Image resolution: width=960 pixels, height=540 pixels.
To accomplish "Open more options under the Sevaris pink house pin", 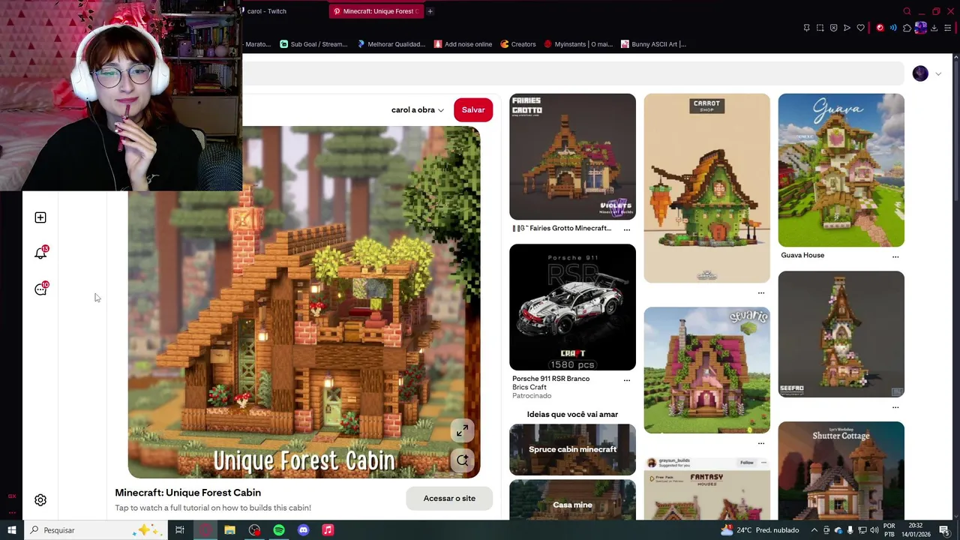I will 761,443.
